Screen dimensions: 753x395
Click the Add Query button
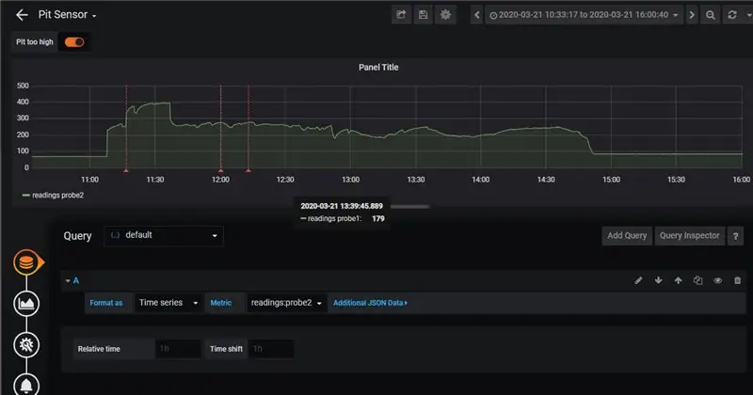pos(627,236)
